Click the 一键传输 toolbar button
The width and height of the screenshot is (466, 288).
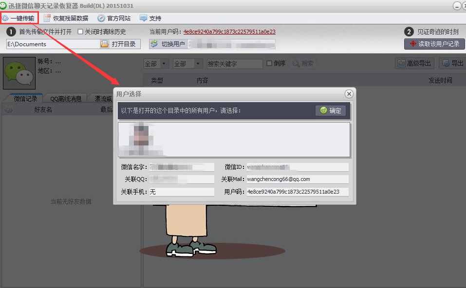pyautogui.click(x=19, y=18)
